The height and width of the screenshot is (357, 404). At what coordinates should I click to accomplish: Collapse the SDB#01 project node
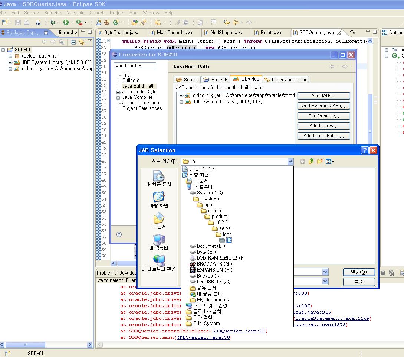tap(3, 50)
